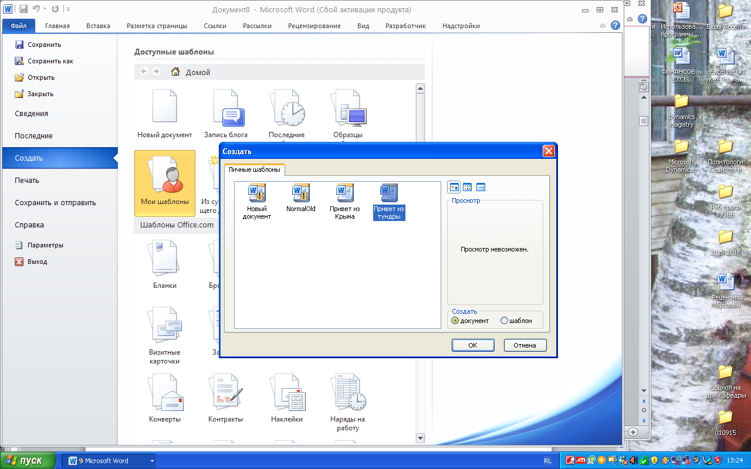Select the NormalOld template icon
The width and height of the screenshot is (751, 469).
301,198
